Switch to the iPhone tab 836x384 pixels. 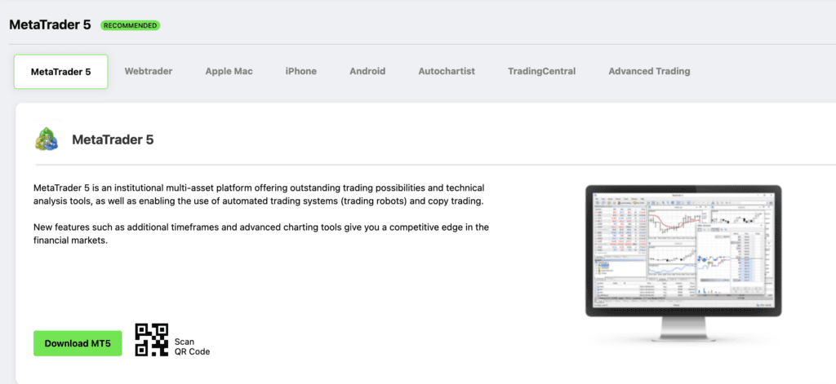coord(300,71)
